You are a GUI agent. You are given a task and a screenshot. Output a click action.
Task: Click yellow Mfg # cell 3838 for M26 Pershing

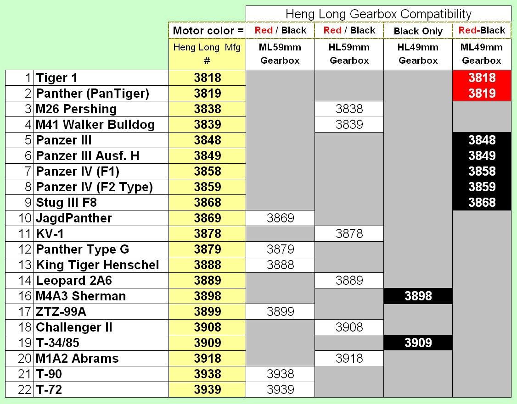point(207,109)
